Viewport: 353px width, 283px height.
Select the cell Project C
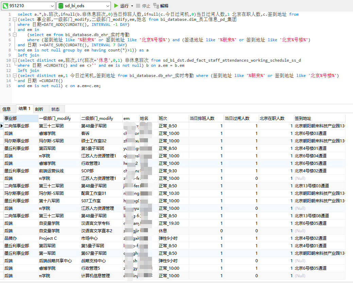pyautogui.click(x=59, y=238)
